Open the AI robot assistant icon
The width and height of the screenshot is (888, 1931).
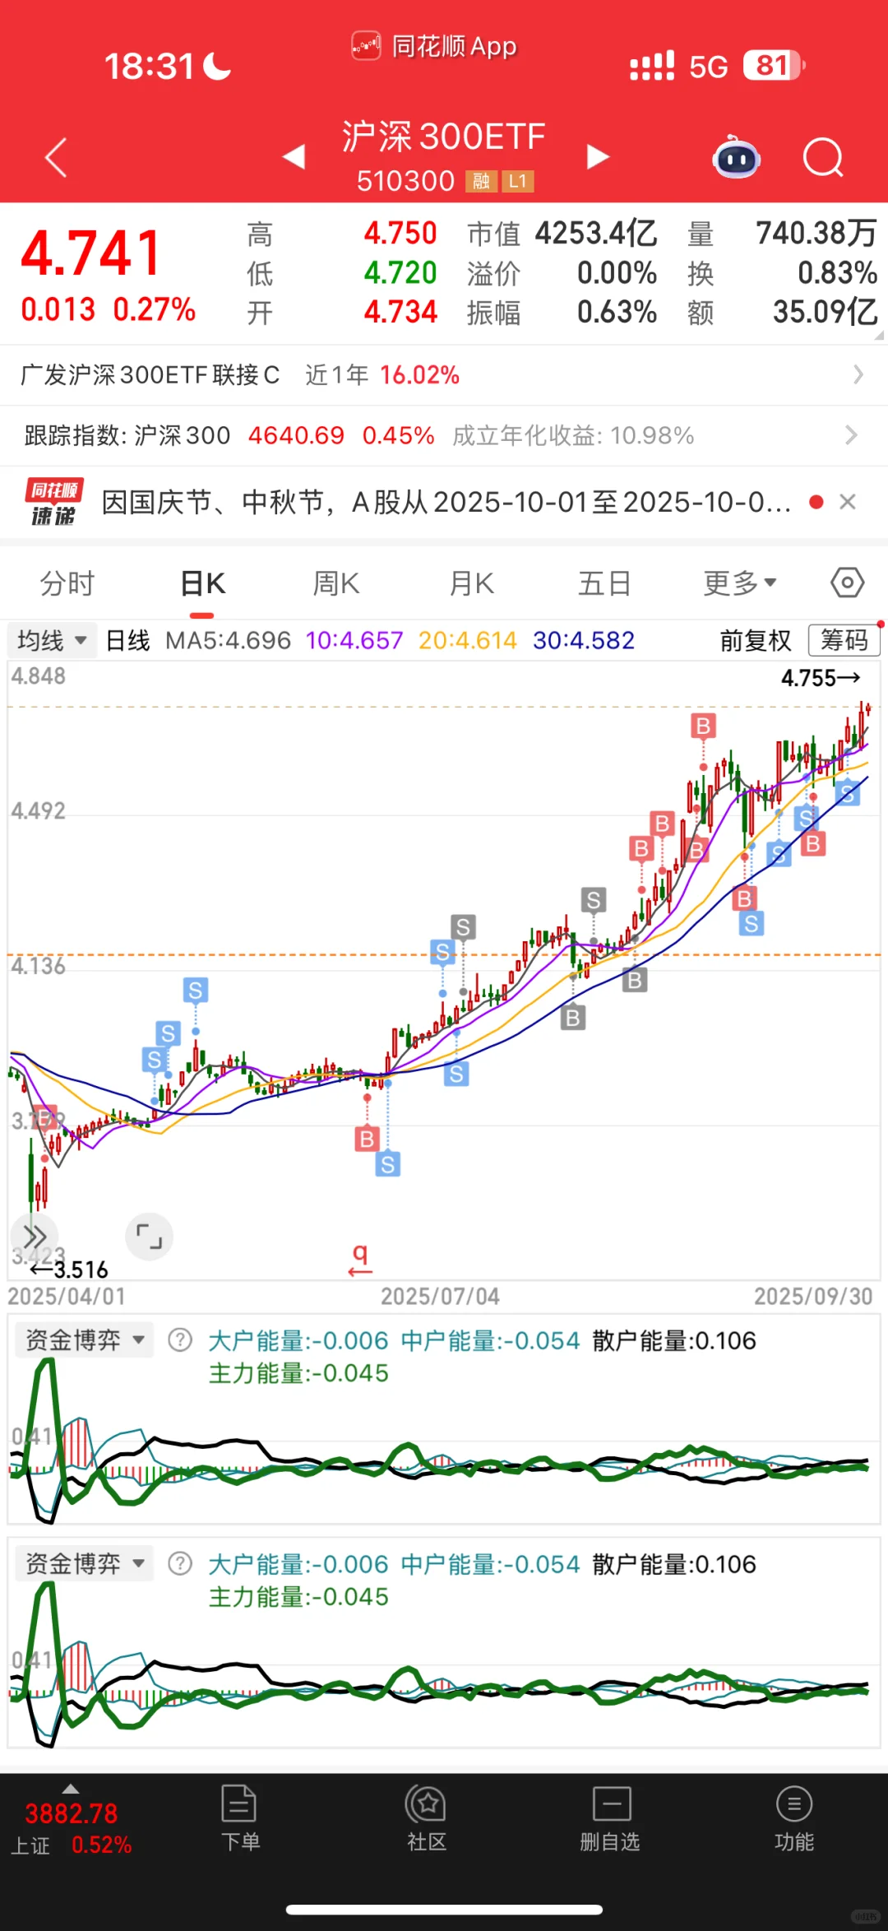point(736,157)
